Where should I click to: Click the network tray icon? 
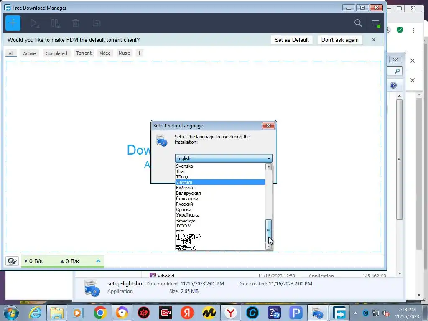click(x=376, y=313)
